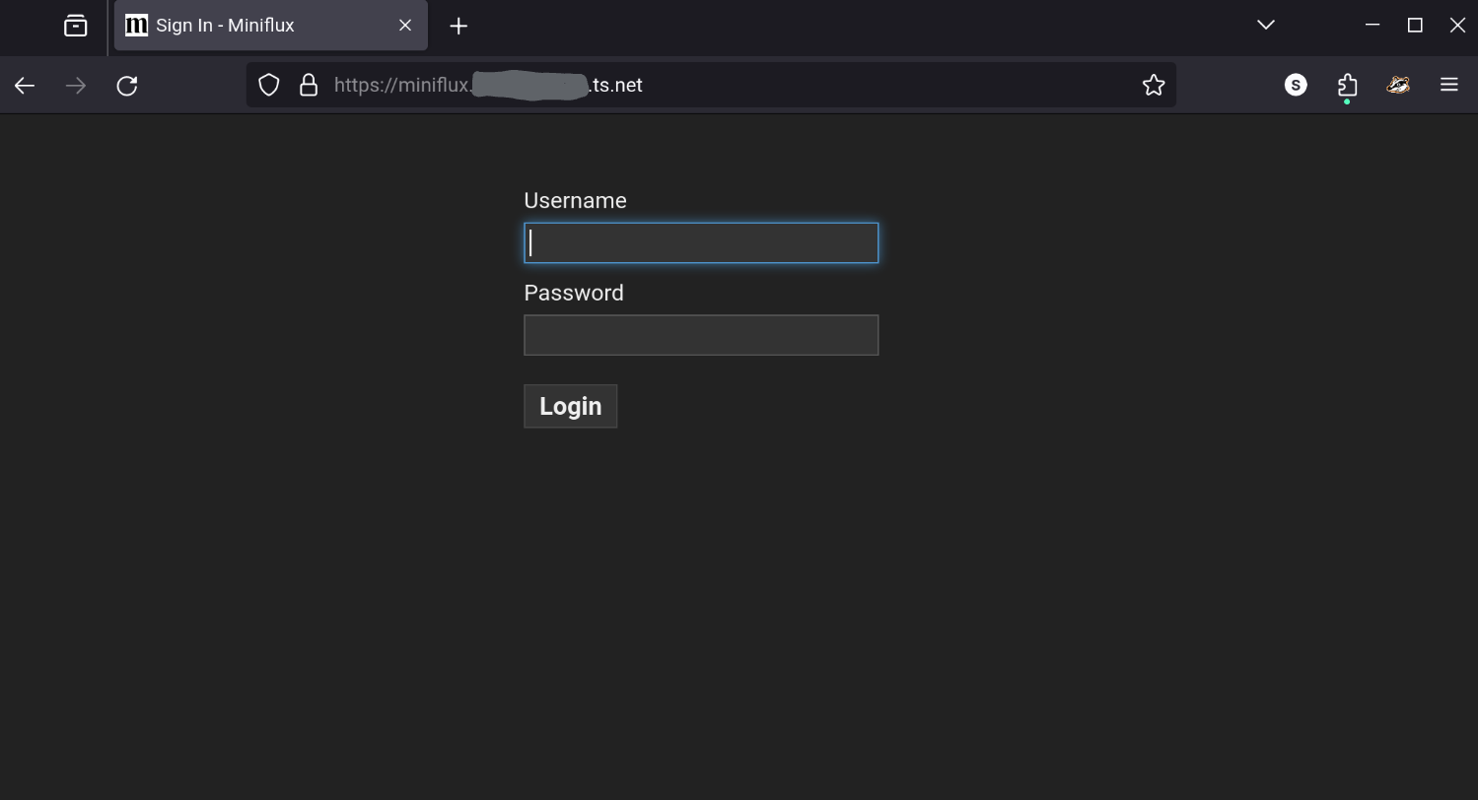1478x800 pixels.
Task: Go back with the back arrow
Action: [x=25, y=86]
